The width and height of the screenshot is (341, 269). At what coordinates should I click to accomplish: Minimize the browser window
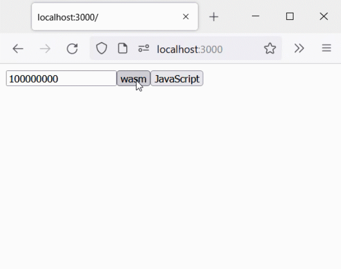pos(256,16)
